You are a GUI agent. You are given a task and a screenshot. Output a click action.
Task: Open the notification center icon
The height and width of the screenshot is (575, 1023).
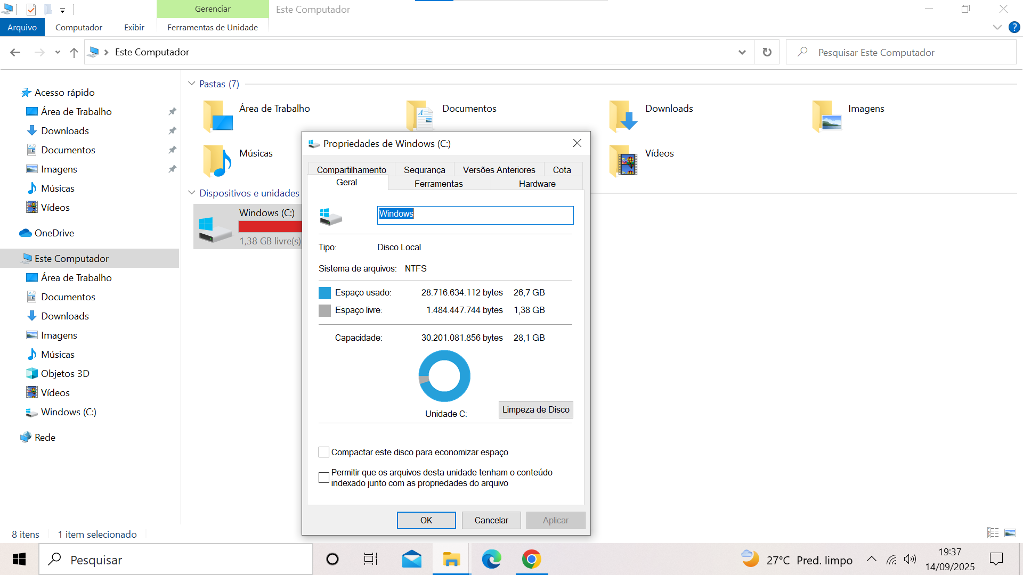pos(996,560)
